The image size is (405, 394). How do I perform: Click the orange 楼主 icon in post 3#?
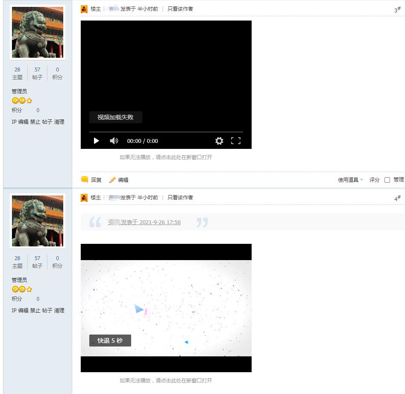click(84, 9)
